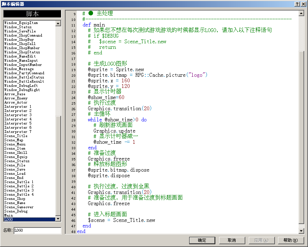Click code line "$scene = Scene_Title.new" on line 46

[122, 220]
